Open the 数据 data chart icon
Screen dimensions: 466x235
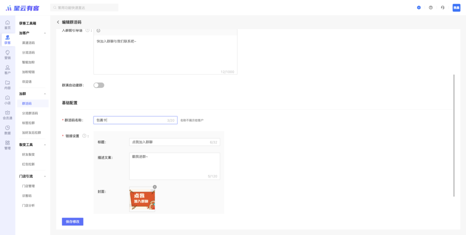click(x=7, y=130)
